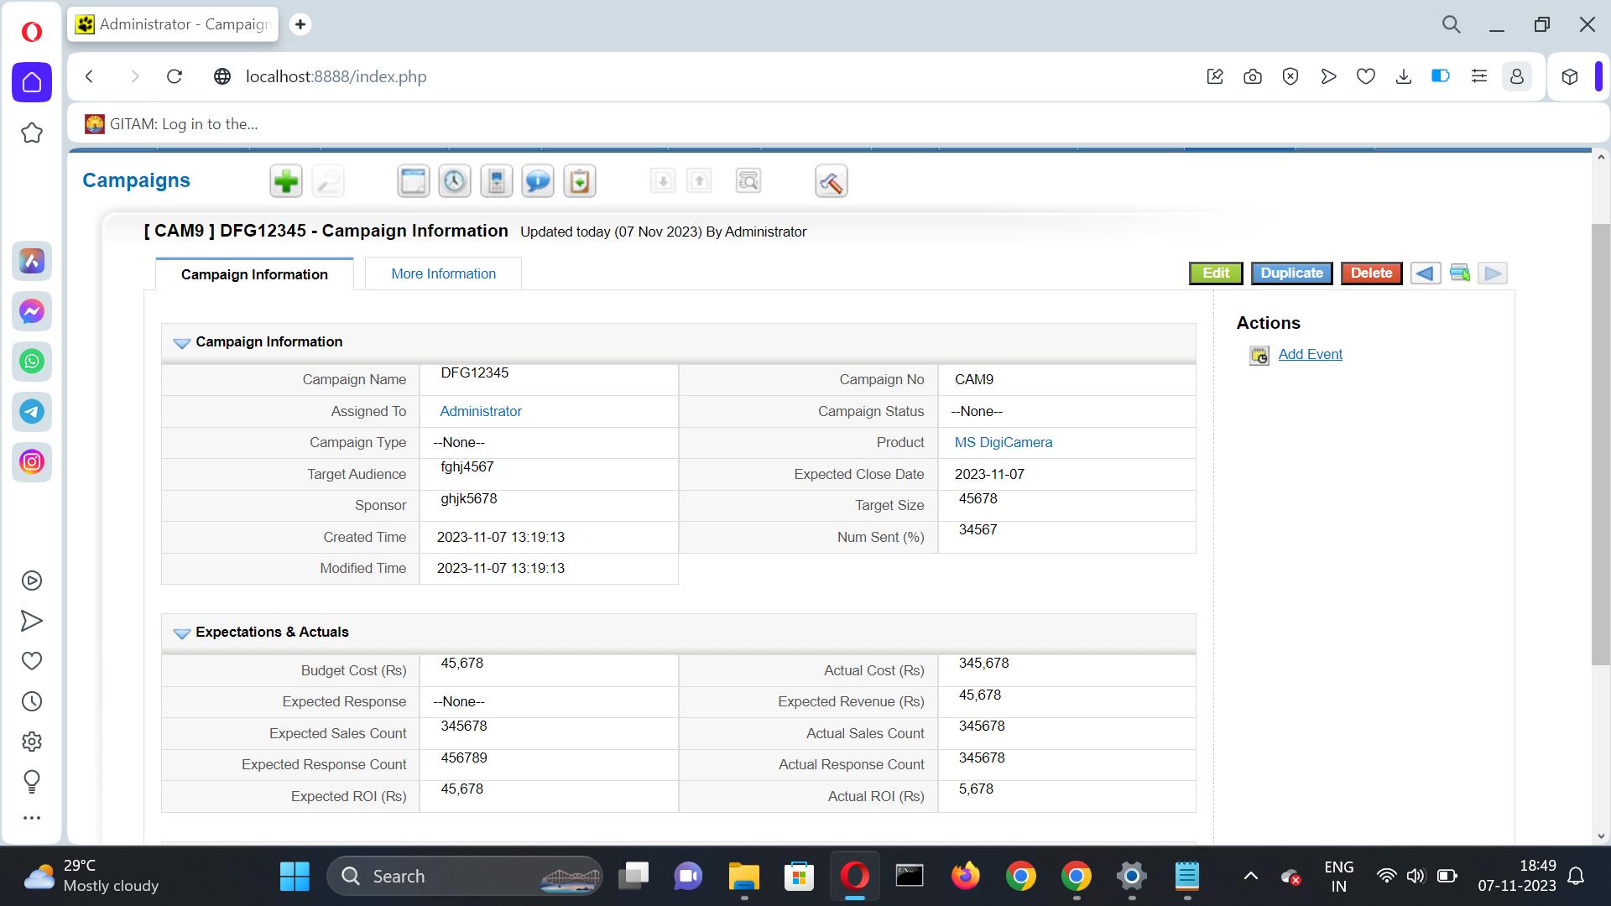Click the green plus Create Campaign icon
1611x906 pixels.
(x=285, y=181)
